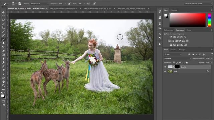Enable airbrush build-up mode
This screenshot has height=120, width=214.
point(88,4)
